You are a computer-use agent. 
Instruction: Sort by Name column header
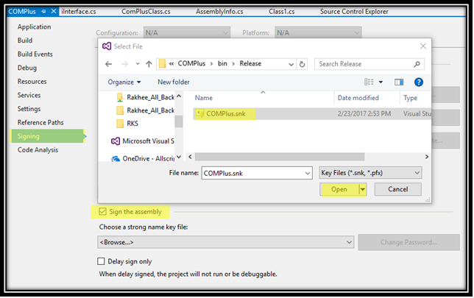click(x=203, y=98)
